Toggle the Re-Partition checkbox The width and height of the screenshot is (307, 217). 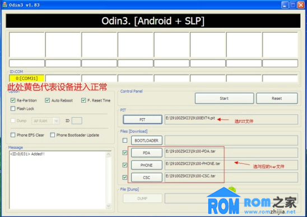[x=13, y=100]
